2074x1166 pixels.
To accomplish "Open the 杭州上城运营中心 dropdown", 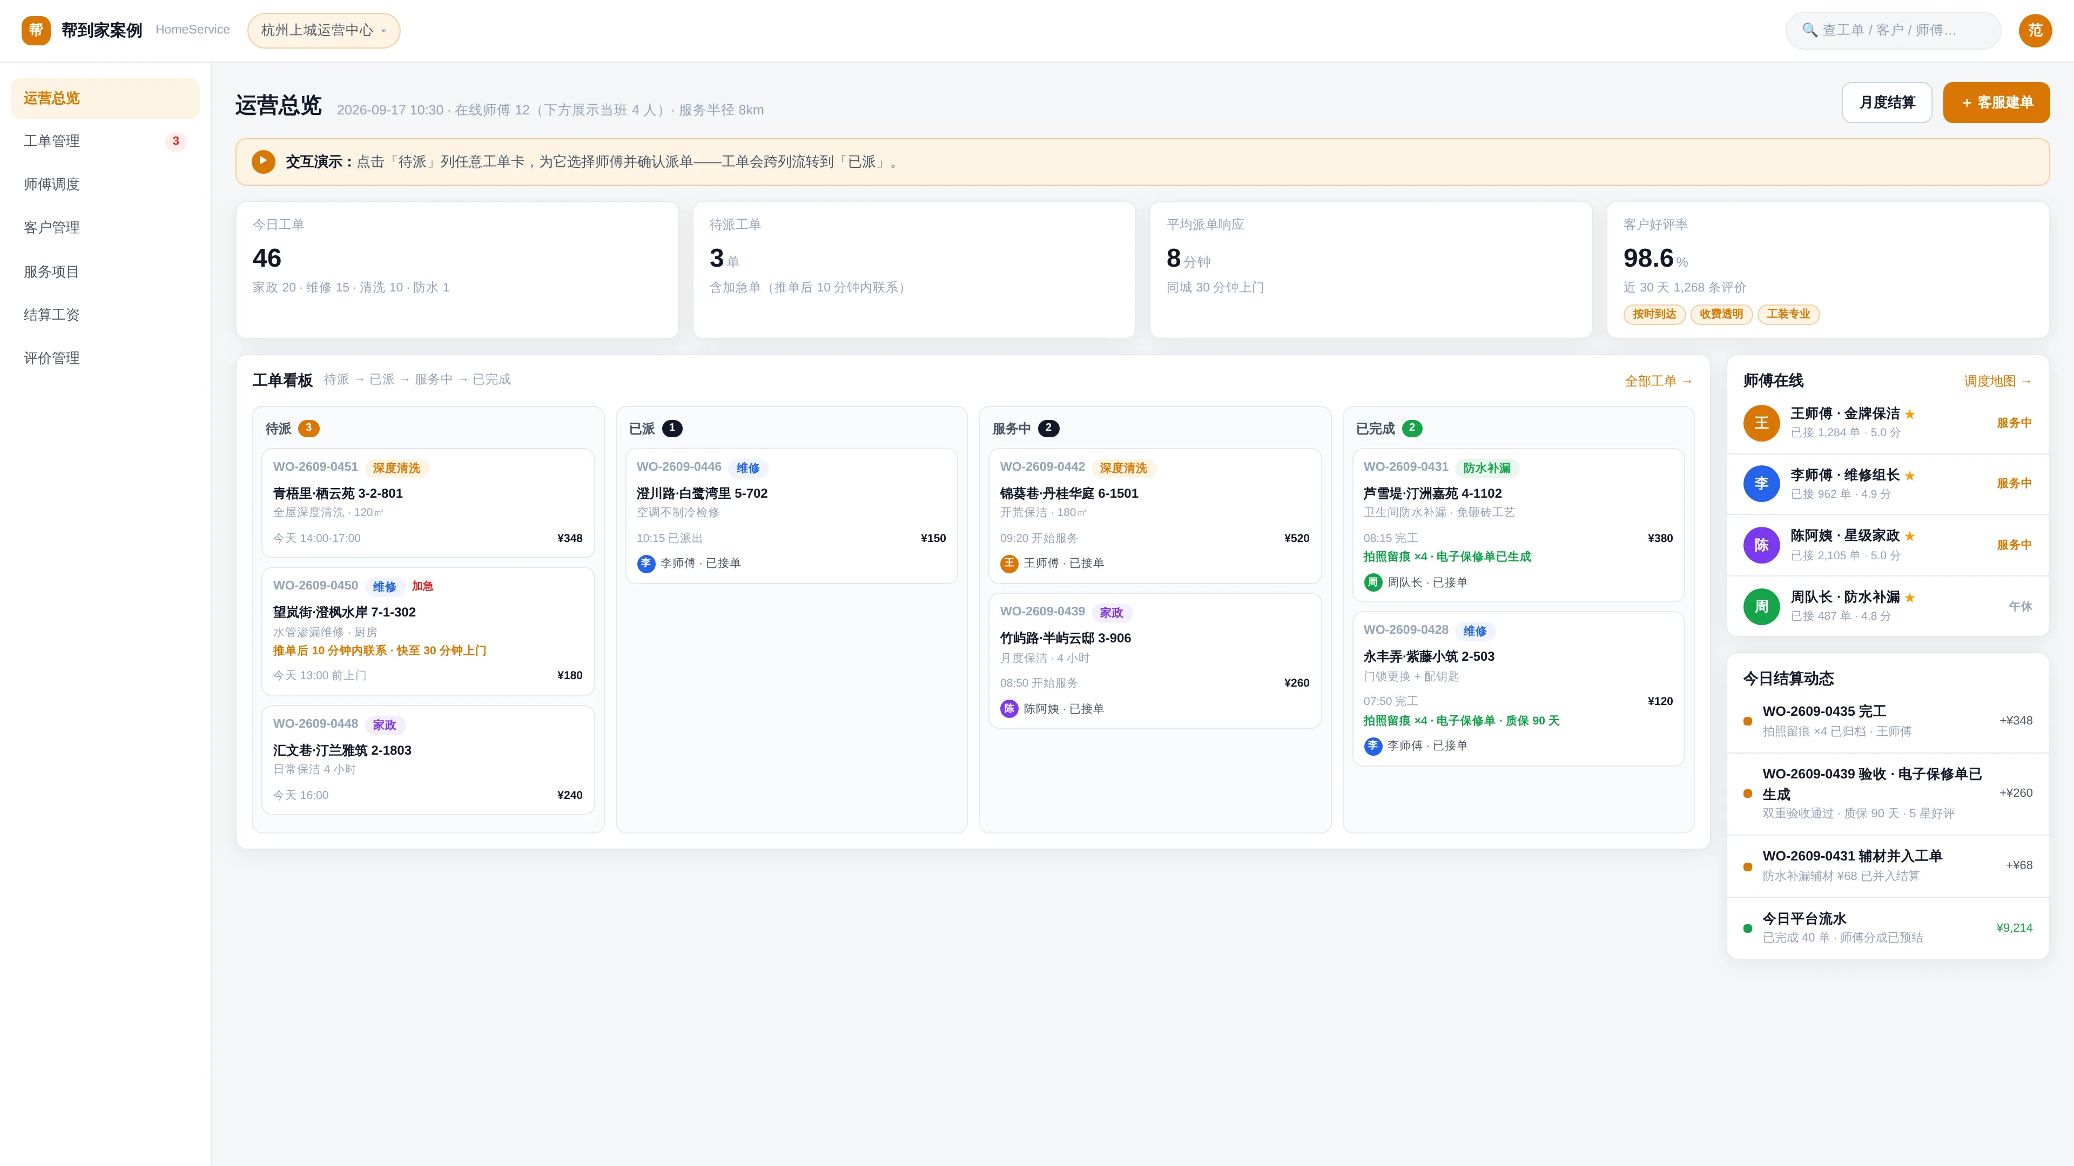I will 324,31.
